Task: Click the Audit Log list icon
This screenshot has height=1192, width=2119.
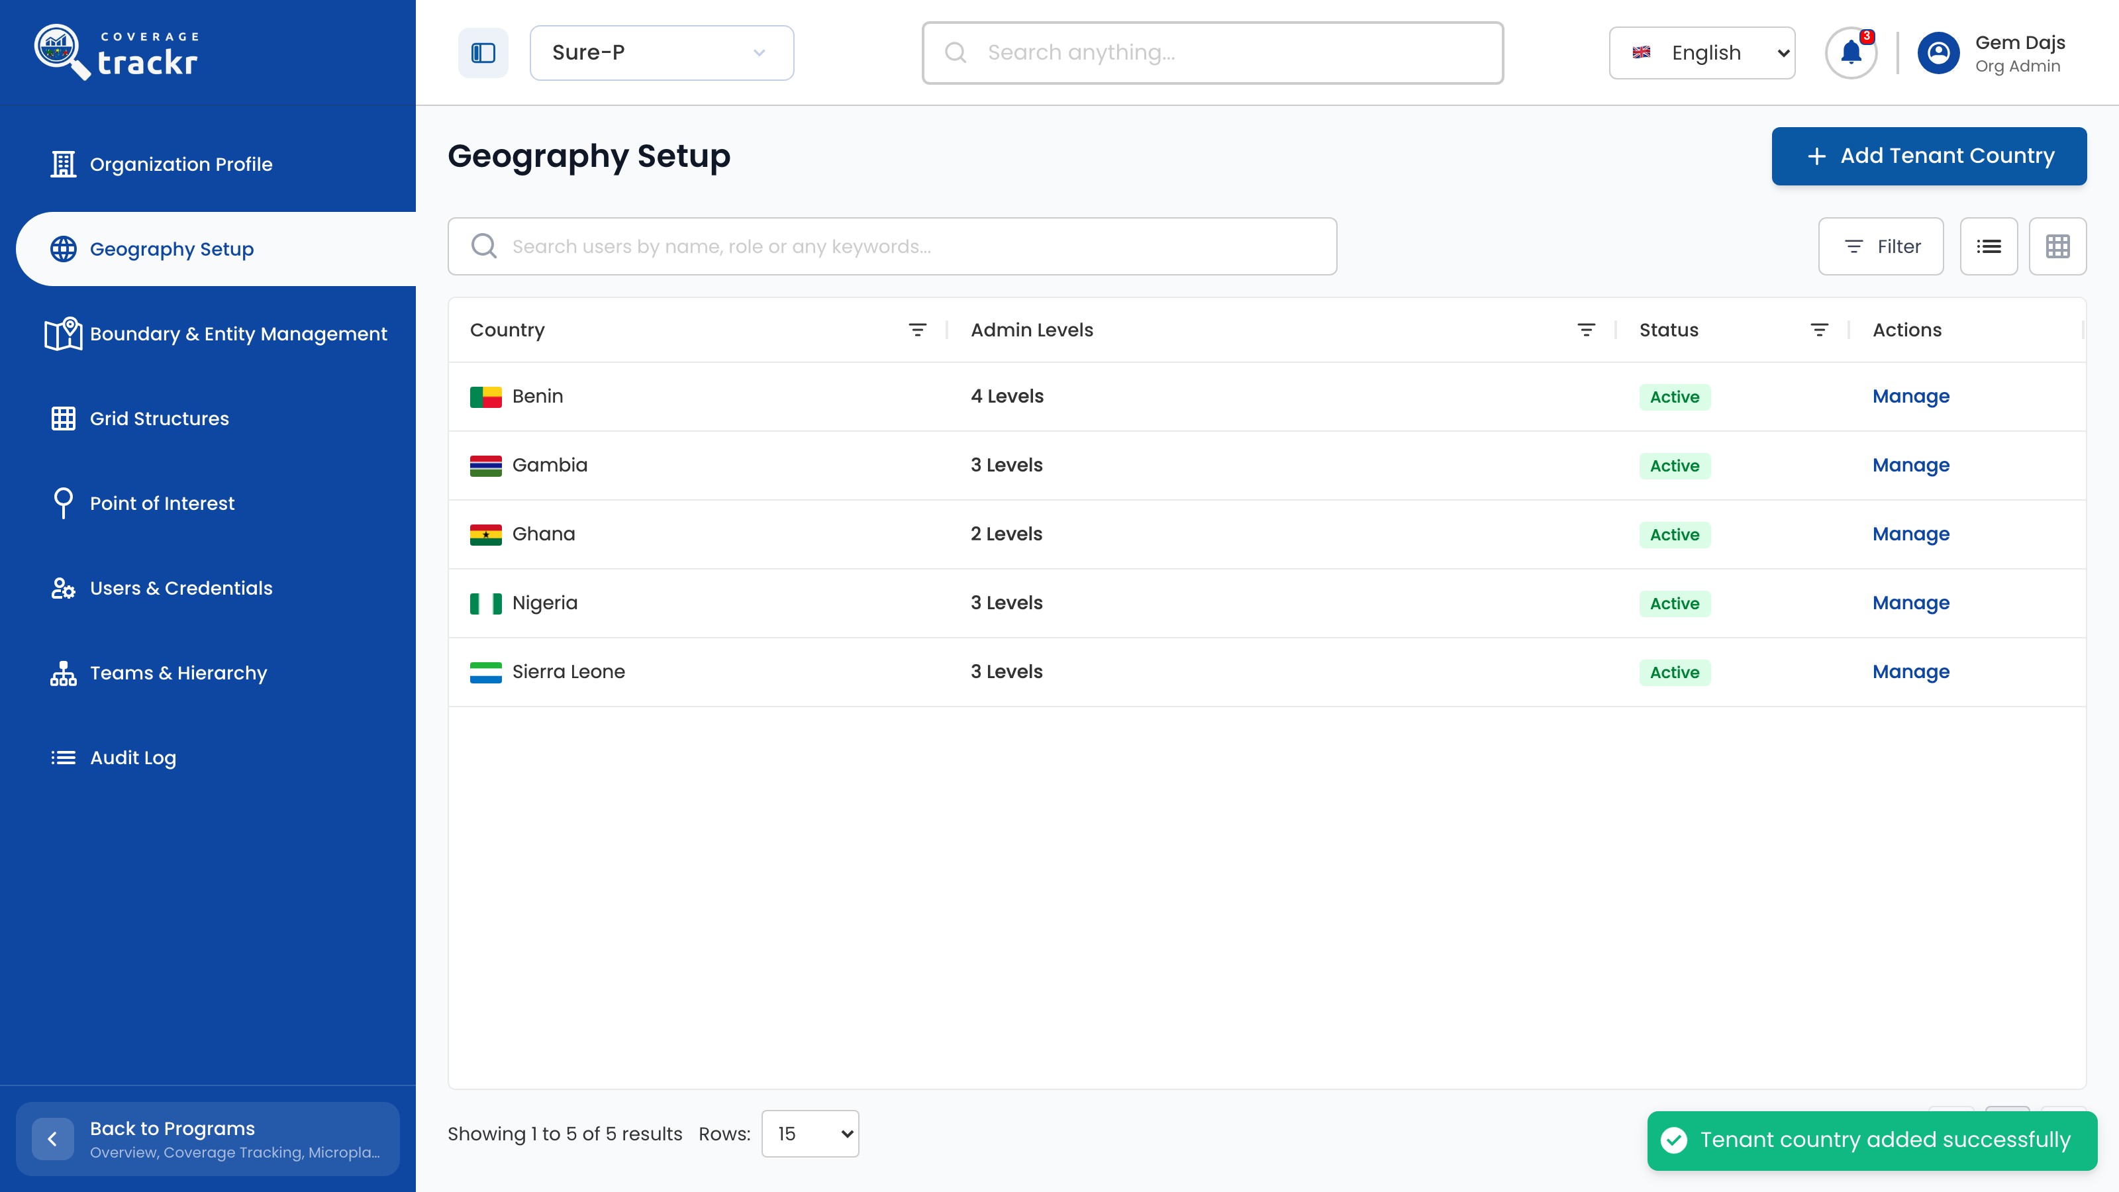Action: click(64, 758)
